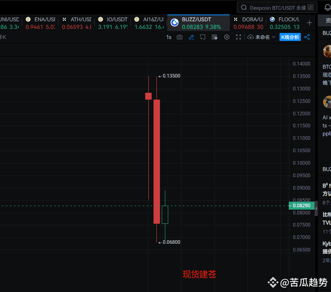Select the drawing pencil tool
This screenshot has height=292, width=331.
point(191,37)
